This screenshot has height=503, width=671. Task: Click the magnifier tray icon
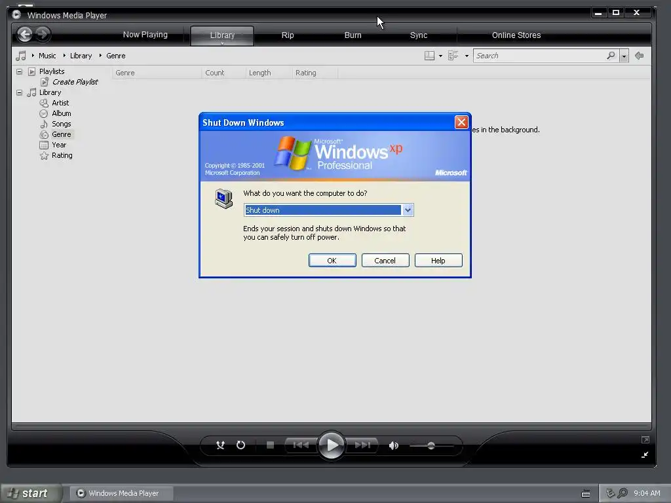click(x=623, y=493)
